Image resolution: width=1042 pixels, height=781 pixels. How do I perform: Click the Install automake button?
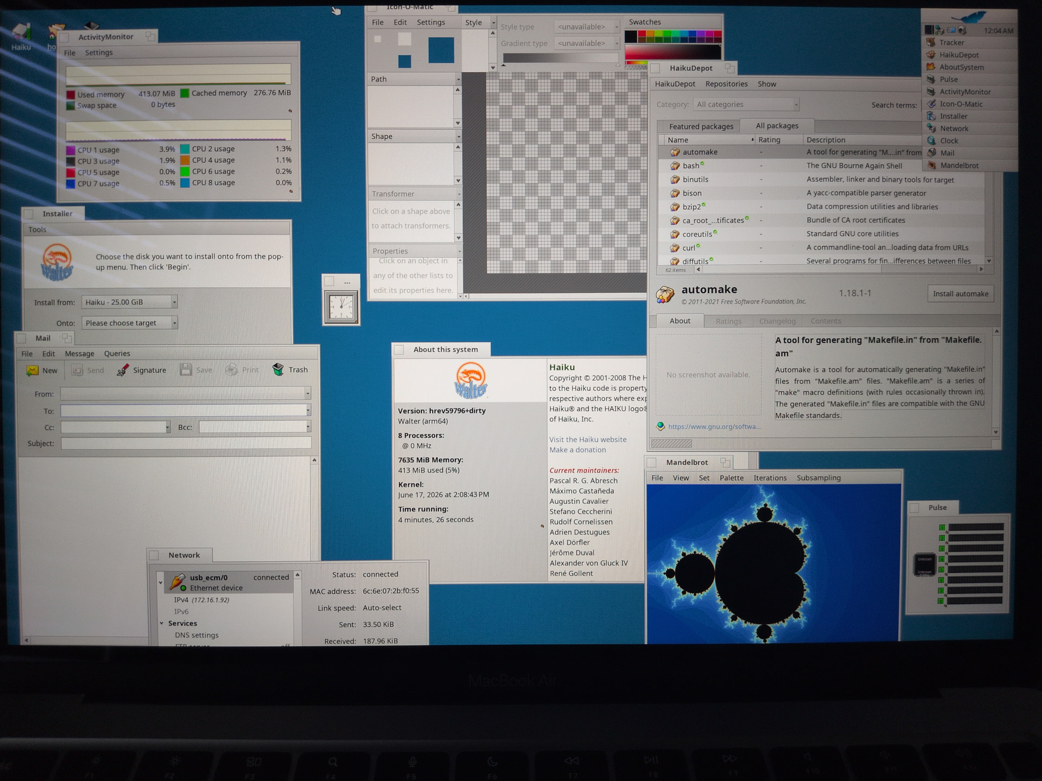point(960,294)
